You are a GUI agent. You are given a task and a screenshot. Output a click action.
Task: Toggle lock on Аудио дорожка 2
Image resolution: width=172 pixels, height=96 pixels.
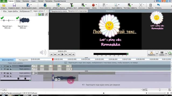point(11,76)
